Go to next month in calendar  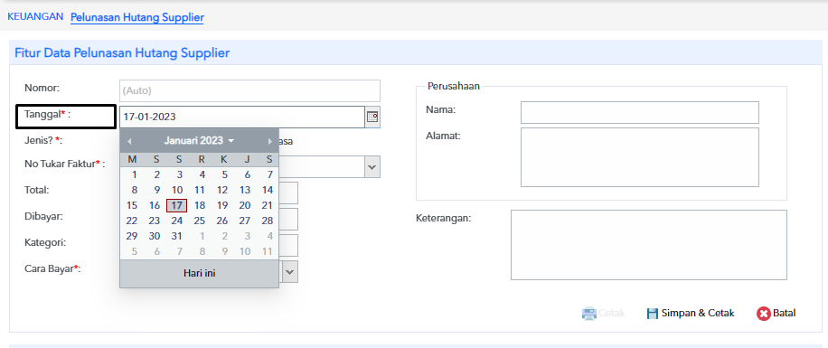coord(270,141)
